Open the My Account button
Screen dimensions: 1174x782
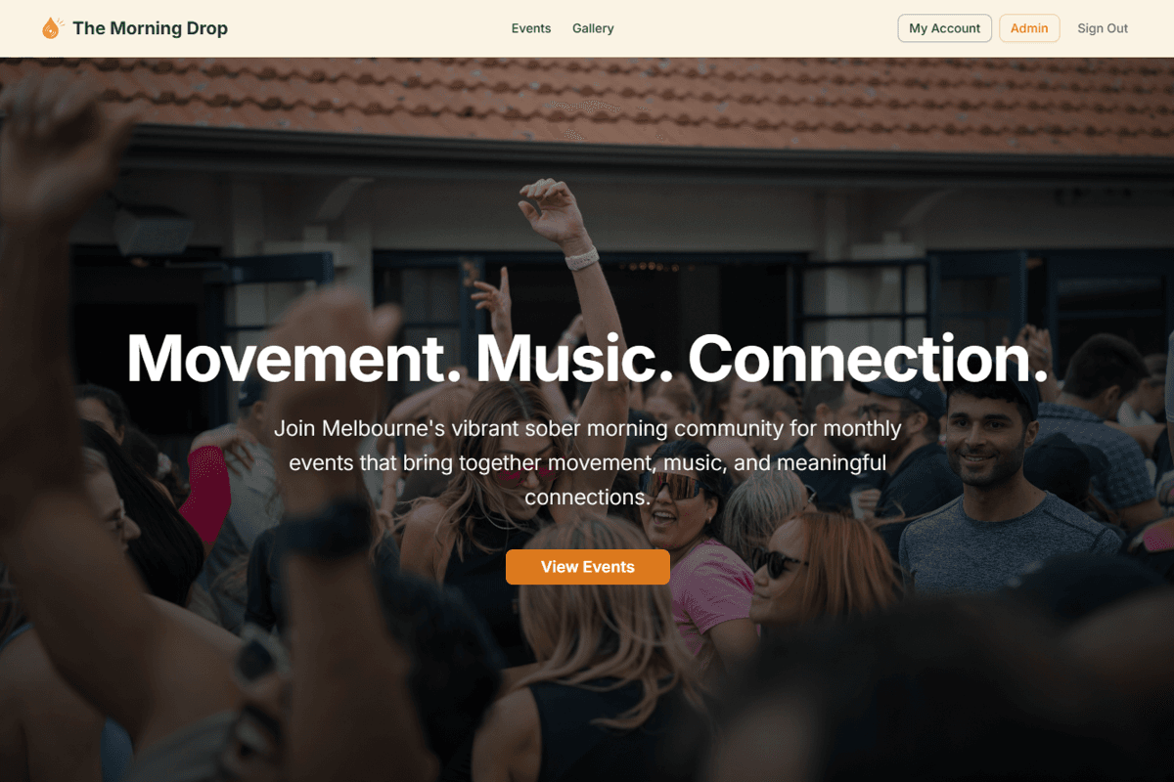(945, 28)
